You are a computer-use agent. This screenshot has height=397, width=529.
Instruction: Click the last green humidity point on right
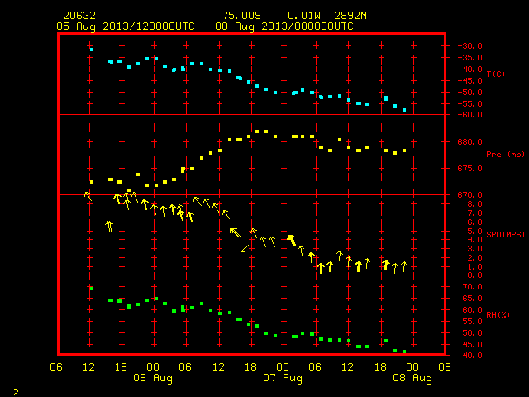pos(404,352)
